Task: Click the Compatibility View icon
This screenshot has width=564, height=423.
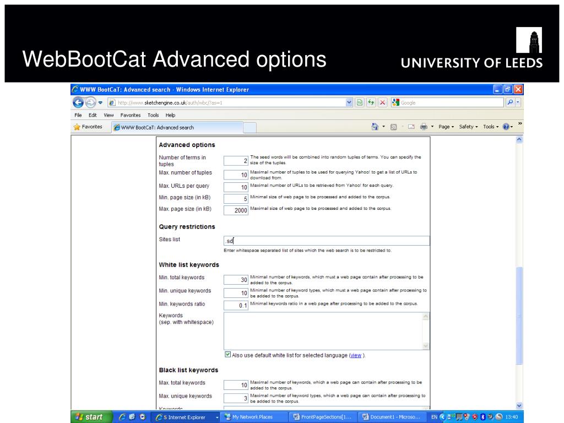Action: pos(359,102)
